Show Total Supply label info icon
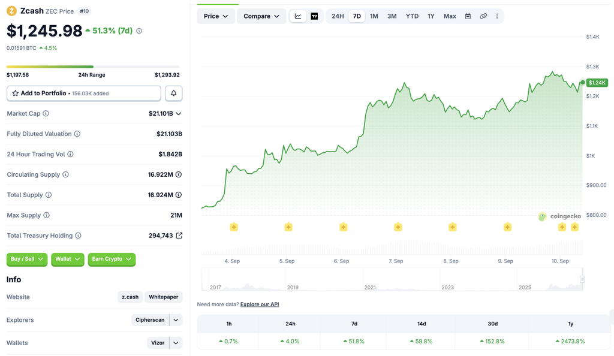 49,195
